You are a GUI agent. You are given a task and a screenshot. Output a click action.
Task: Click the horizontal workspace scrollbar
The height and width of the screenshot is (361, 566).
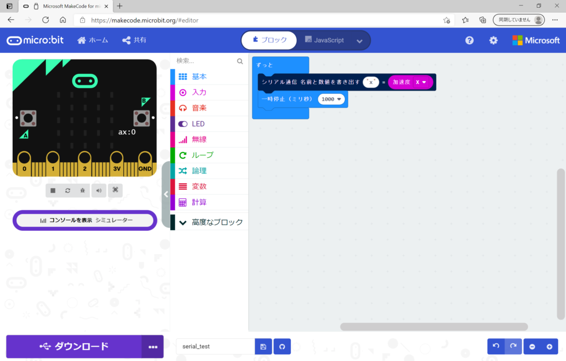434,327
